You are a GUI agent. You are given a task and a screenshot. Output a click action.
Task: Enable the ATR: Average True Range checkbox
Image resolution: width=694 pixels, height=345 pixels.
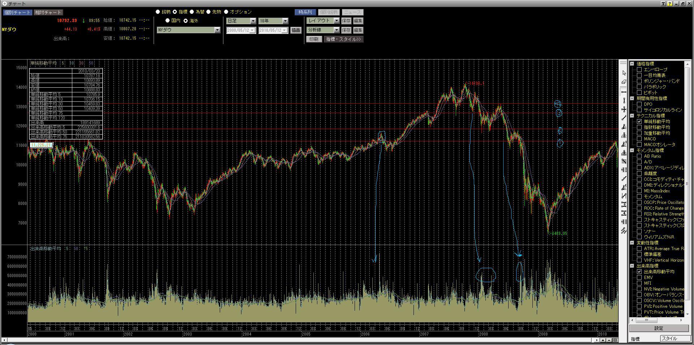[x=639, y=249]
